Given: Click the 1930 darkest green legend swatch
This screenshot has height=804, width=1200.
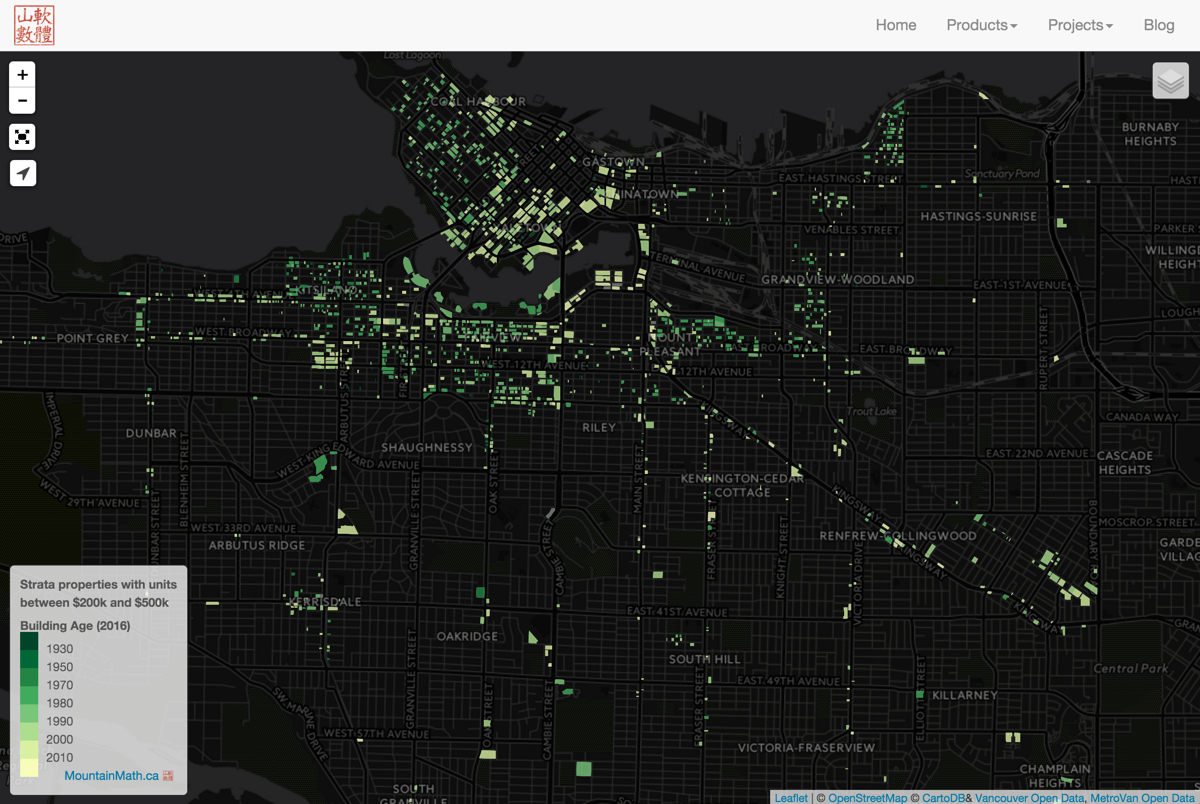Looking at the screenshot, I should [x=29, y=641].
